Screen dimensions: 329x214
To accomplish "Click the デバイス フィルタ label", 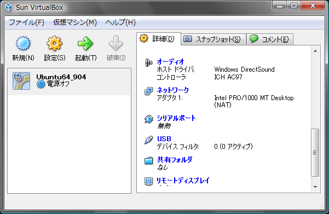I will (x=178, y=147).
